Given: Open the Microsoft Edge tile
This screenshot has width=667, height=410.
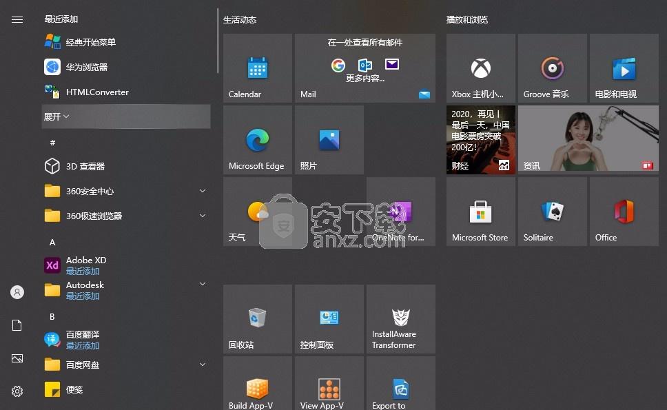Looking at the screenshot, I should (258, 140).
